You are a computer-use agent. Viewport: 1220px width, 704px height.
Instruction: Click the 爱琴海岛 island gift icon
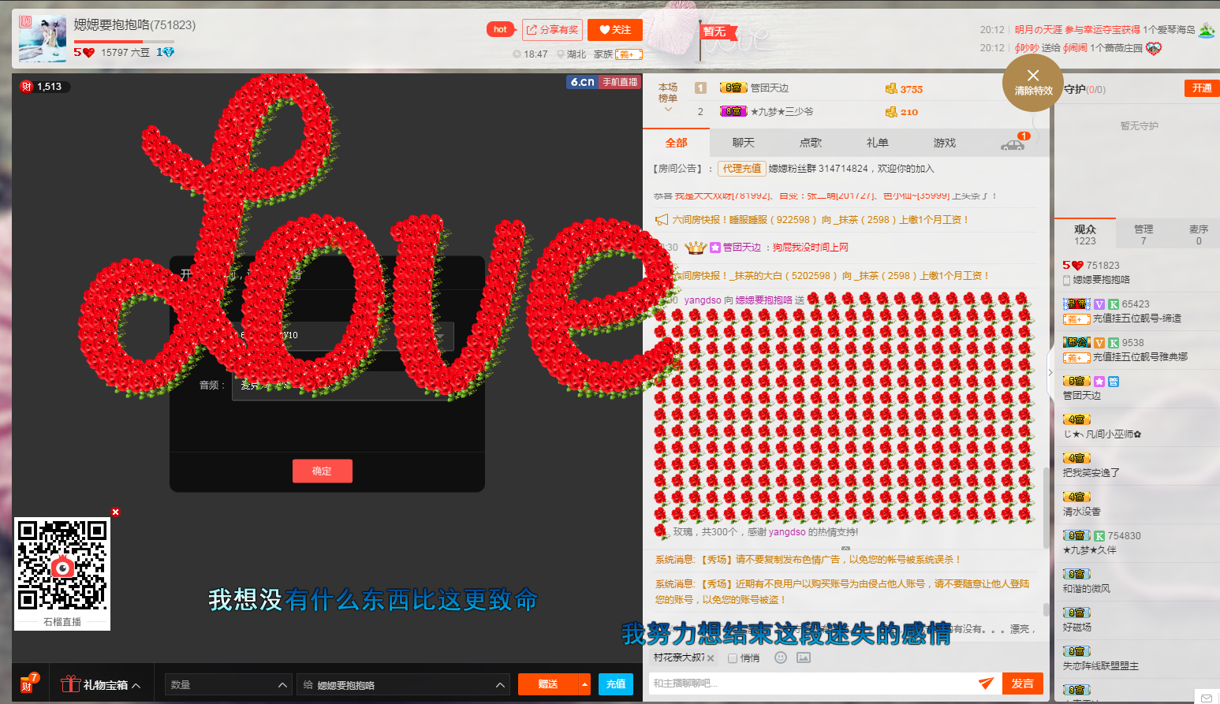(1207, 30)
